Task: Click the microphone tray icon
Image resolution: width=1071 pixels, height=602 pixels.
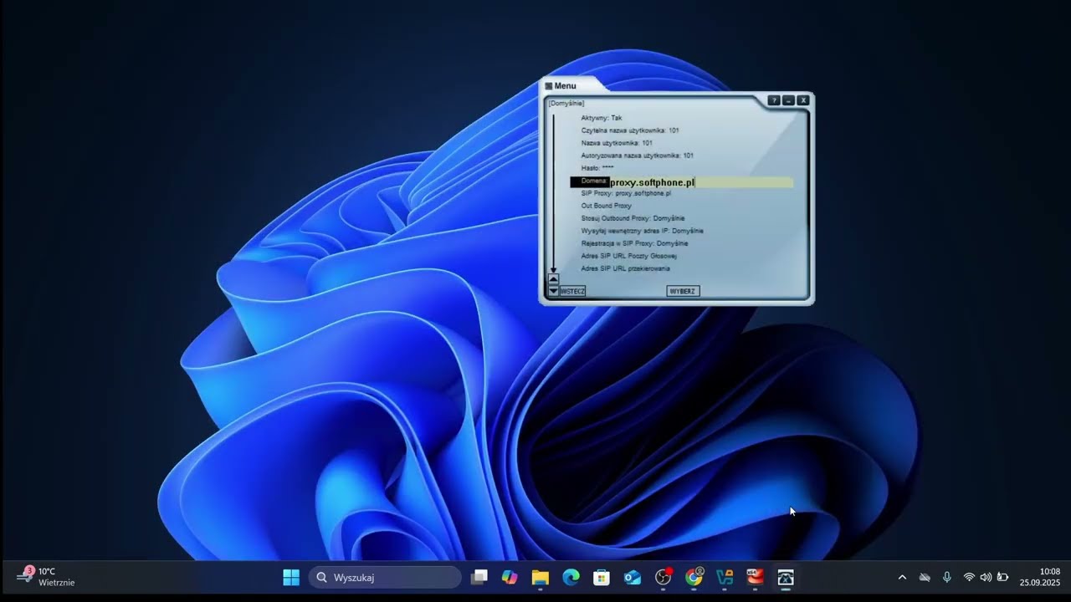Action: click(x=947, y=577)
